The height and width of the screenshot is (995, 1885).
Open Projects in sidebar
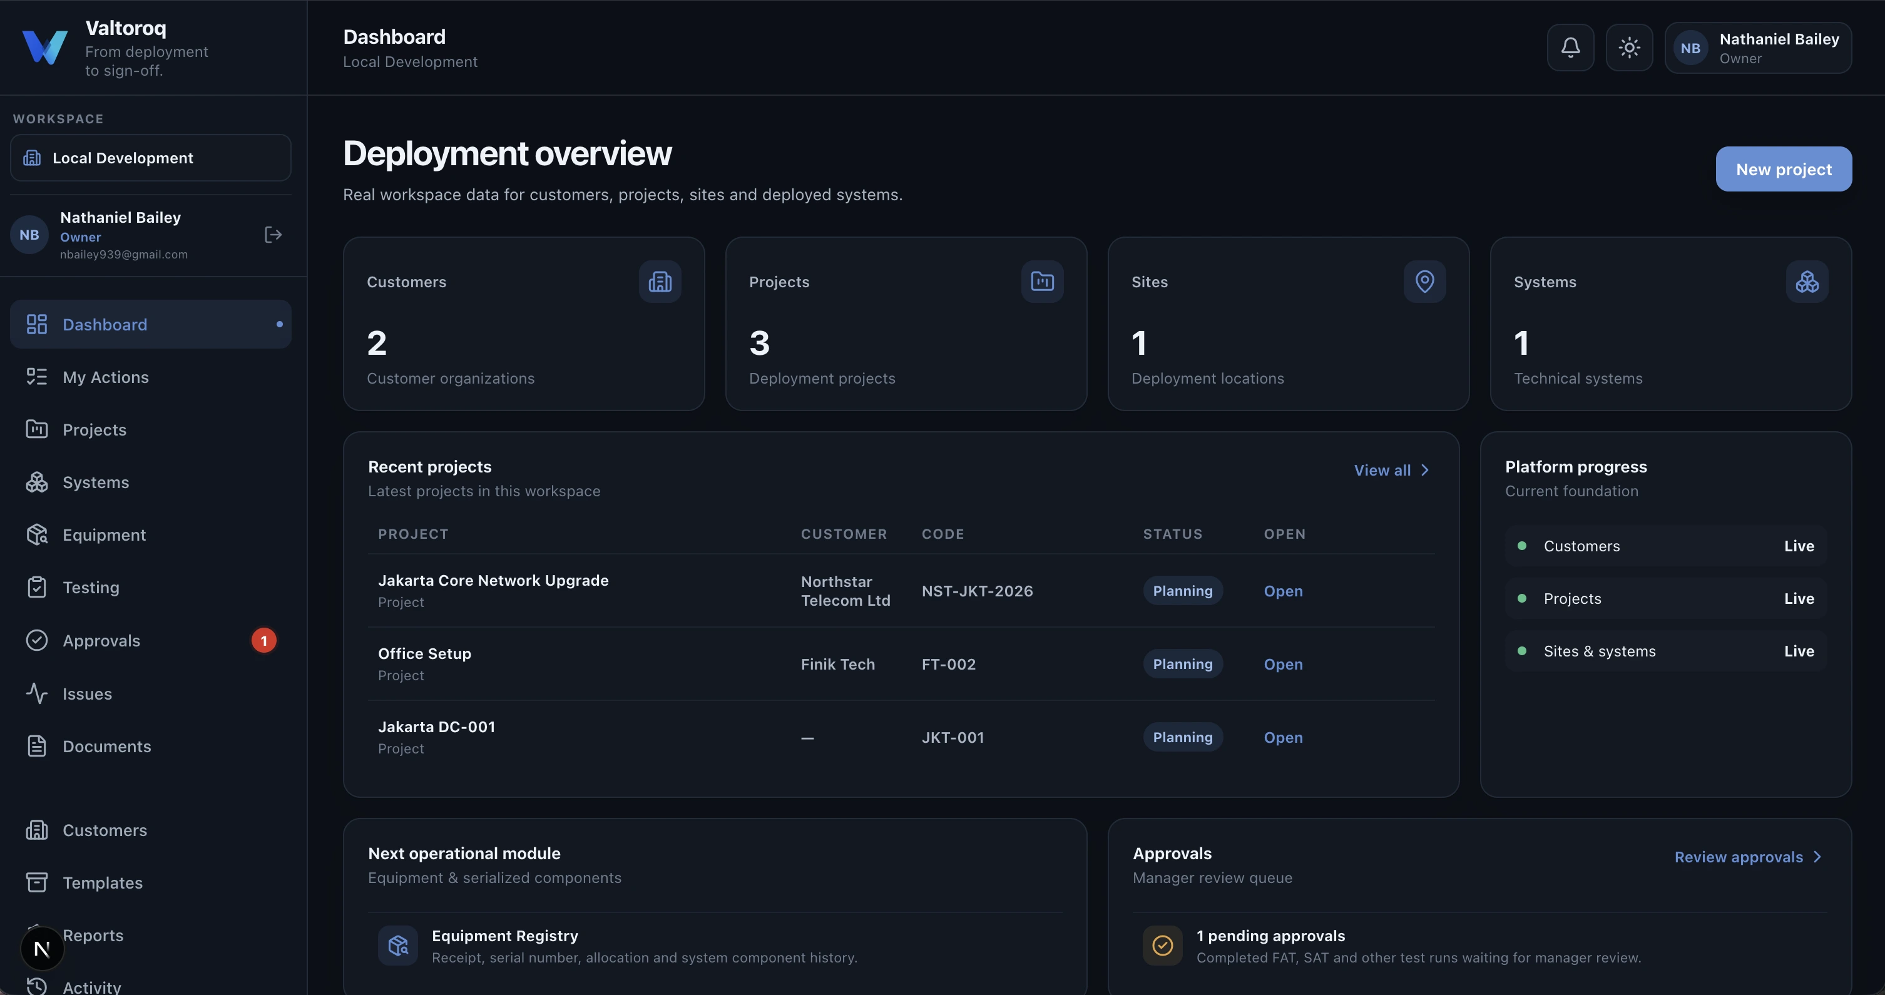[151, 429]
